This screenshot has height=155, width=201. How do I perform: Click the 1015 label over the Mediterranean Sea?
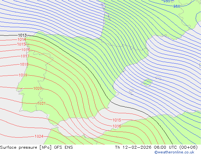click(117, 120)
